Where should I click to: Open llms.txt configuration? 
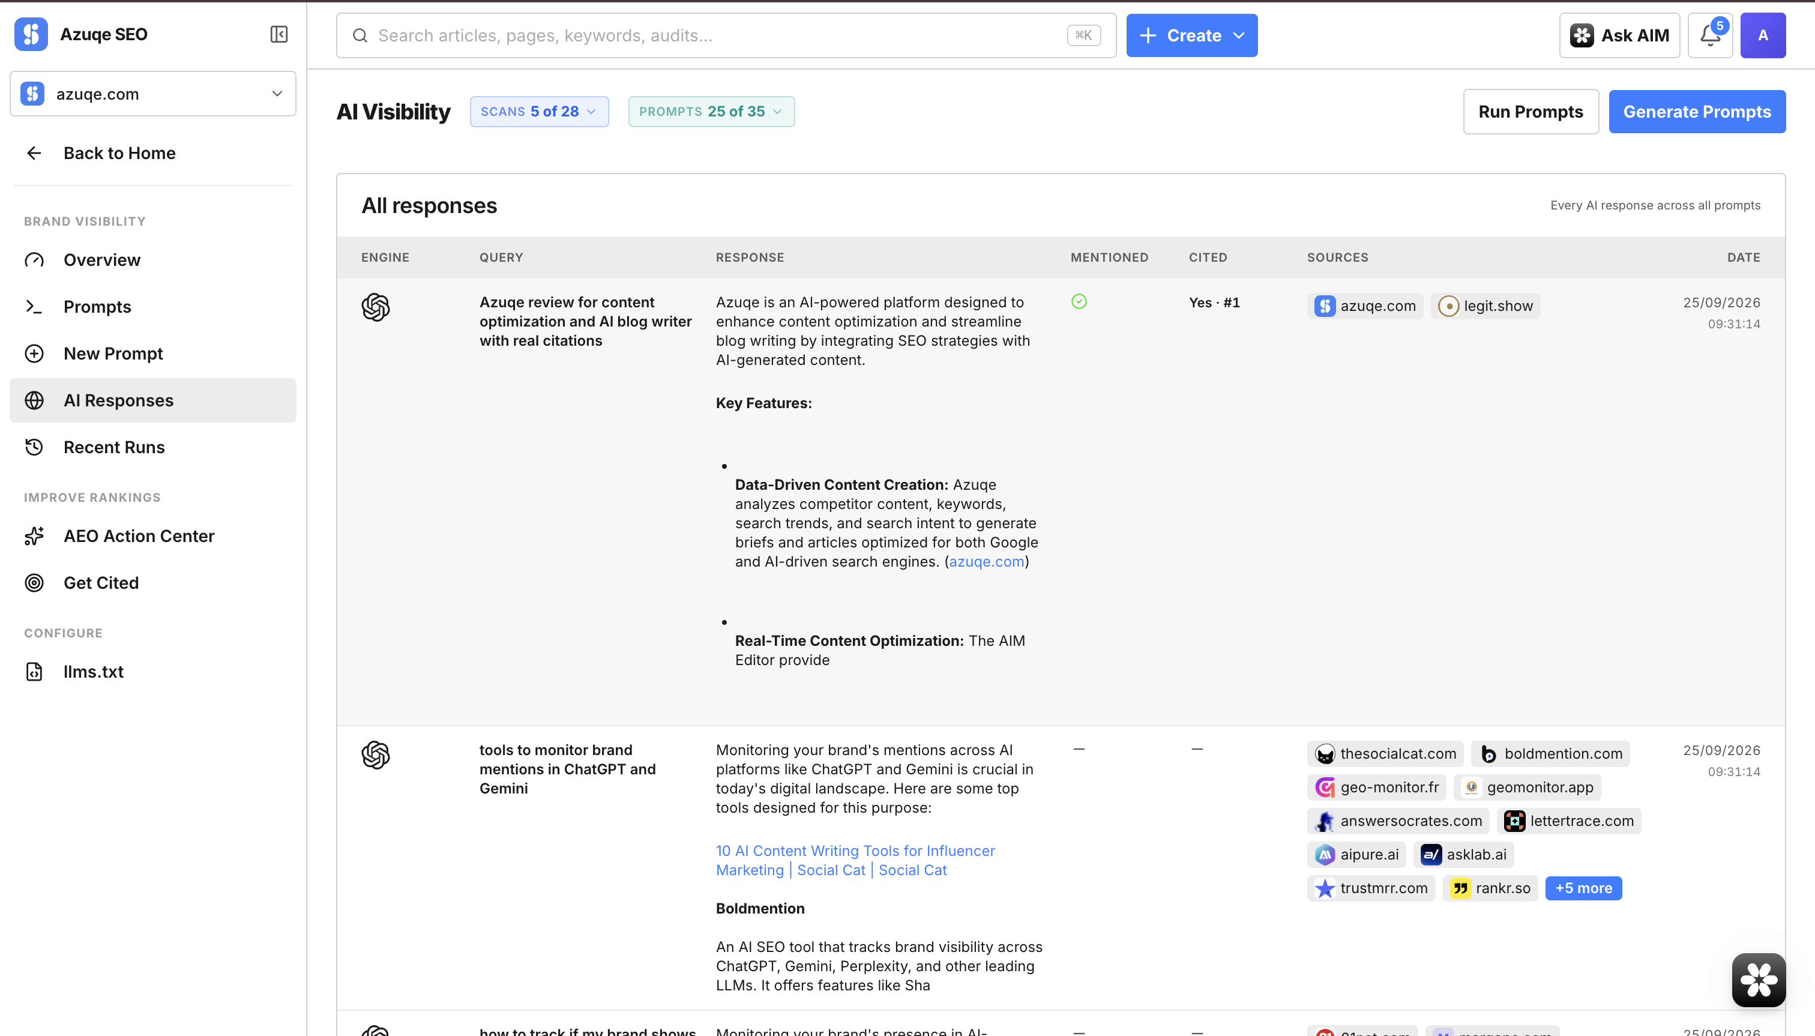click(153, 672)
